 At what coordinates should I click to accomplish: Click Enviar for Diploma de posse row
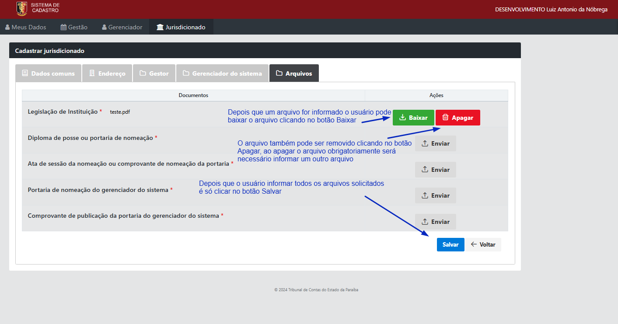click(436, 143)
